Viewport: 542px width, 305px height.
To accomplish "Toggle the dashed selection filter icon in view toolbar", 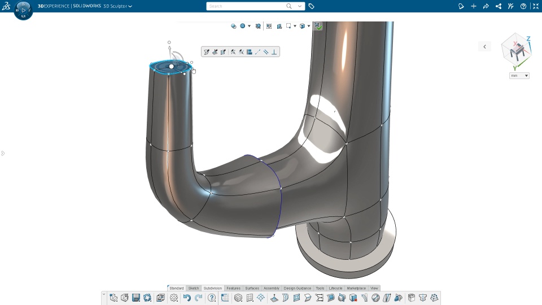I will click(x=269, y=26).
